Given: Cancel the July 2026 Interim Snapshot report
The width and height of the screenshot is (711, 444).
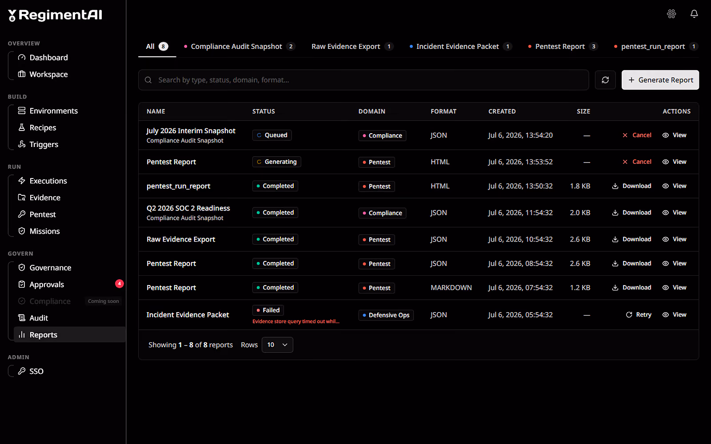Looking at the screenshot, I should [x=637, y=135].
